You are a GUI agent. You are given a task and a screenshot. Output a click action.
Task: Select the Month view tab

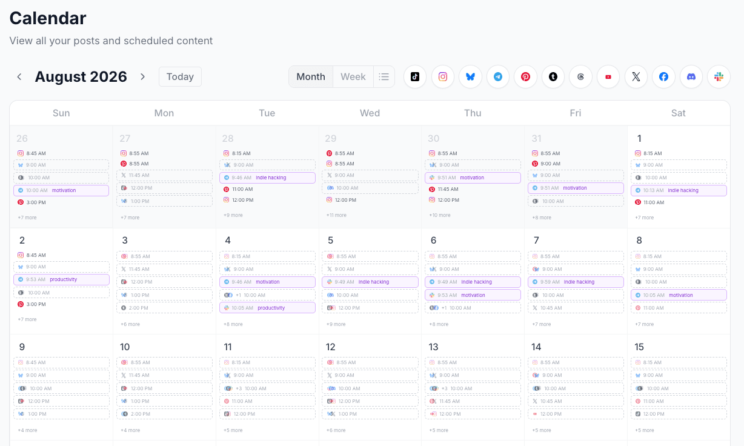coord(311,77)
